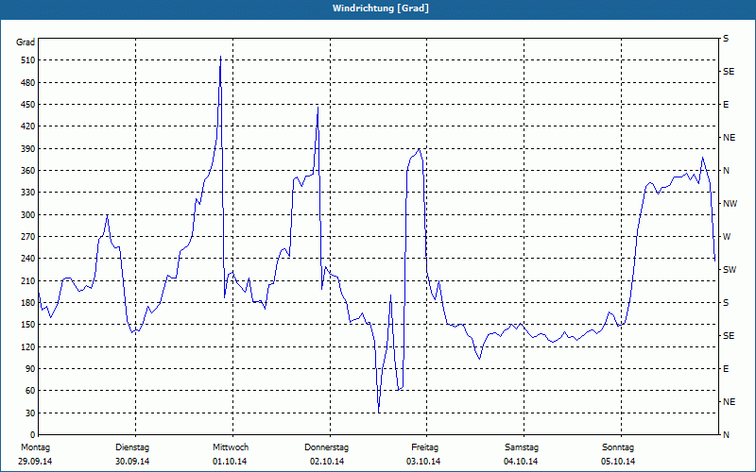The width and height of the screenshot is (756, 472).
Task: Select the 30.09.14 date label
Action: 132,462
